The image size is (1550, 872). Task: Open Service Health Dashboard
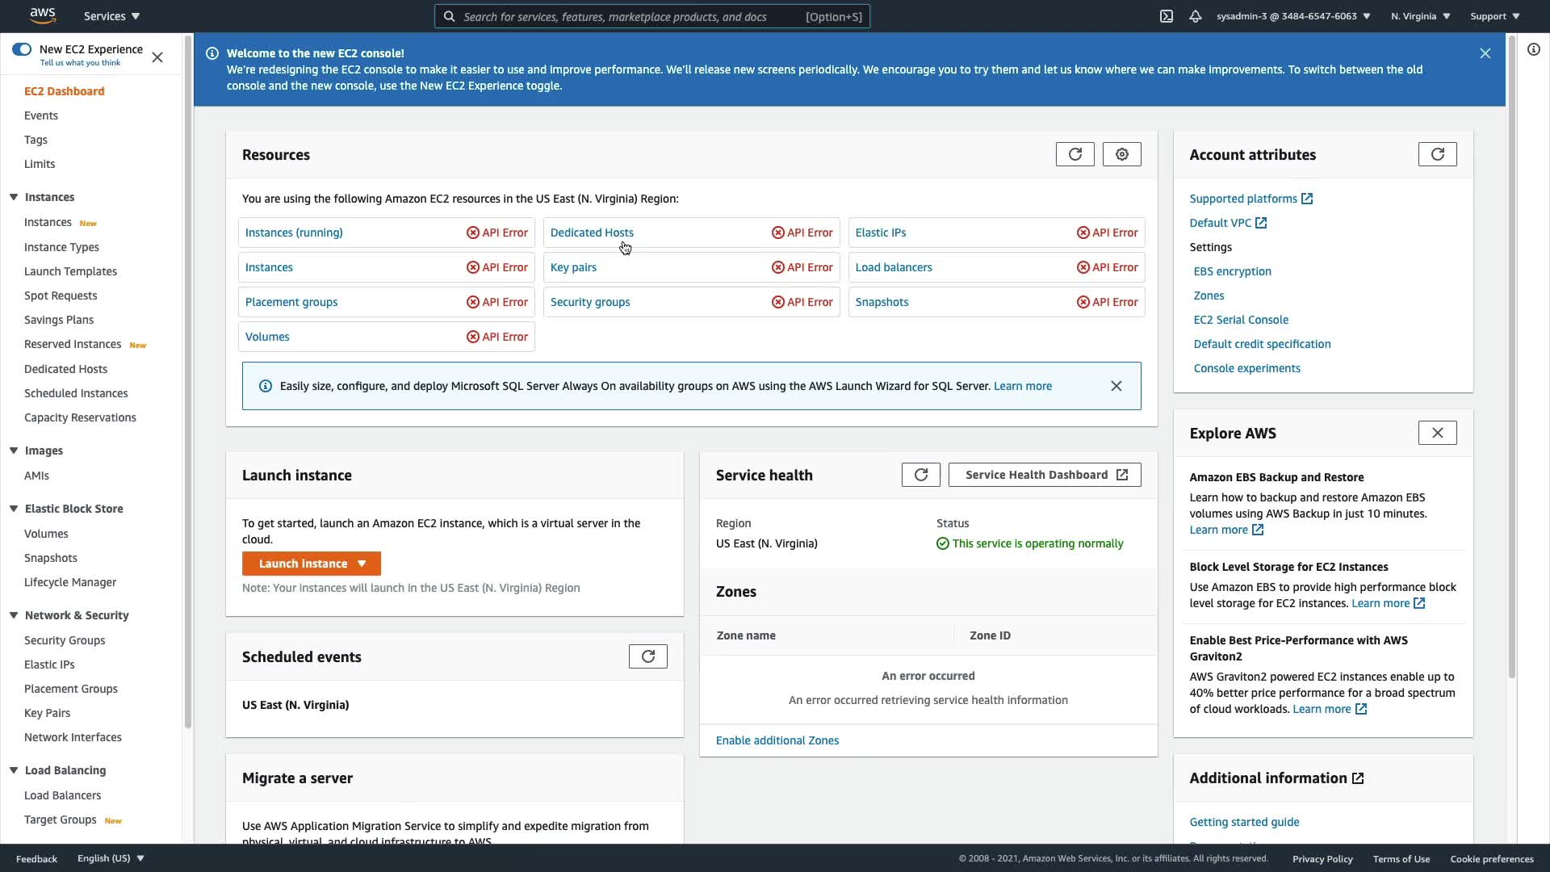point(1045,475)
